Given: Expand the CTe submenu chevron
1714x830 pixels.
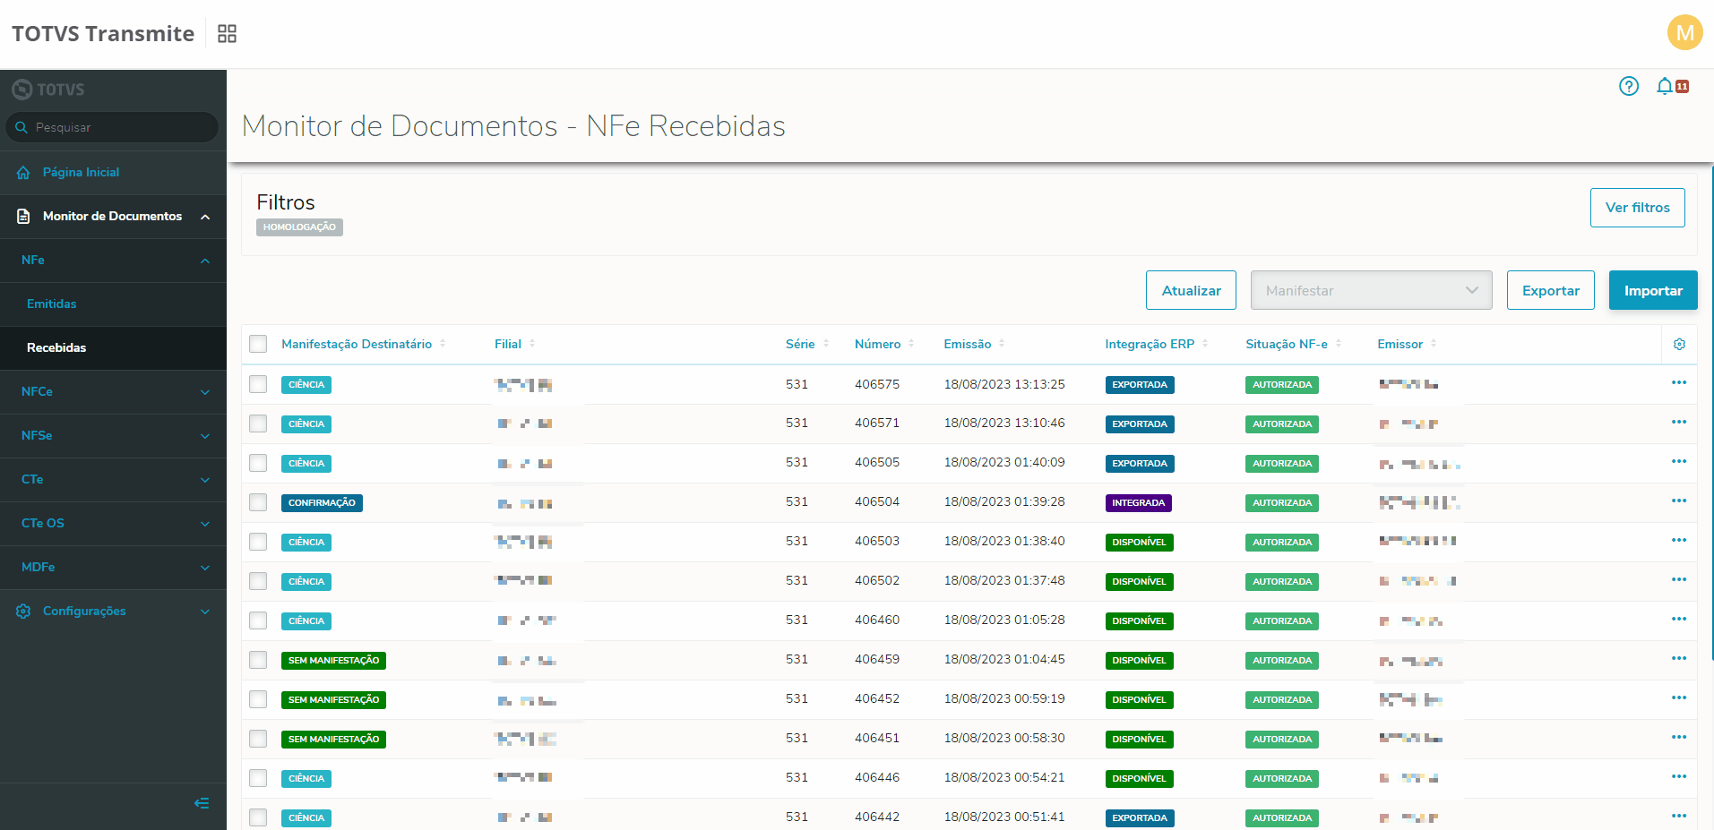Looking at the screenshot, I should pyautogui.click(x=205, y=480).
